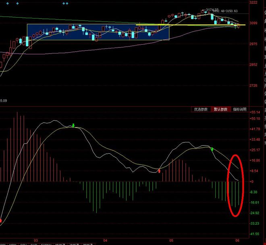Image resolution: width=266 pixels, height=245 pixels.
Task: Click the red buy arrow at the MACD golden cross
Action: coord(159,171)
